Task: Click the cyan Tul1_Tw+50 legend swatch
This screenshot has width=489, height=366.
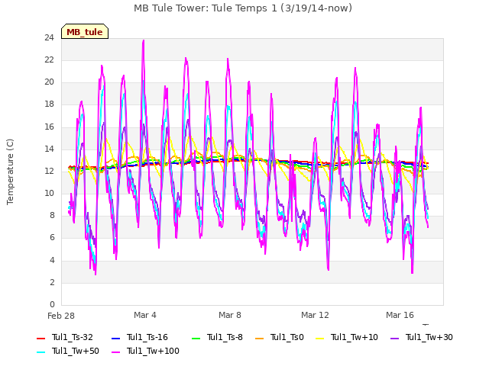Action: tap(40, 352)
